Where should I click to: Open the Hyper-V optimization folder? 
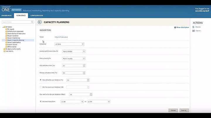point(14,42)
